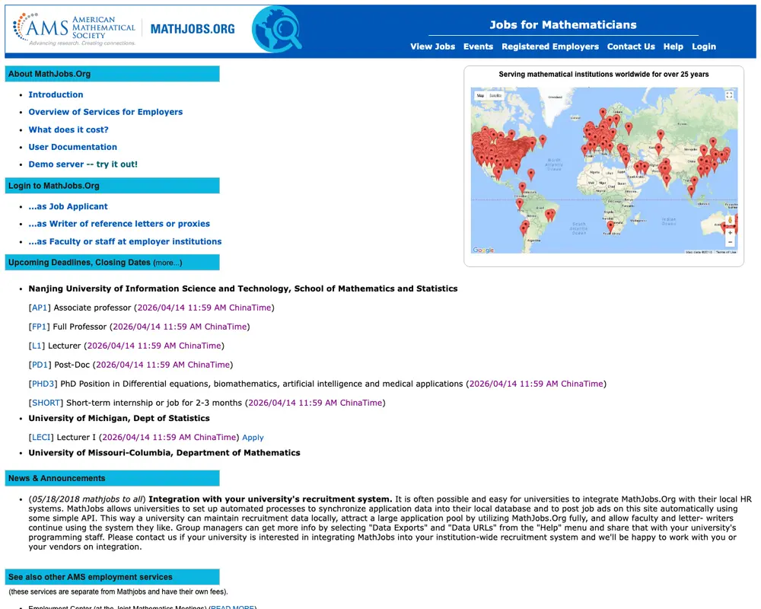The width and height of the screenshot is (761, 609).
Task: Click 'See also other AMS employment services' header
Action: (x=112, y=577)
